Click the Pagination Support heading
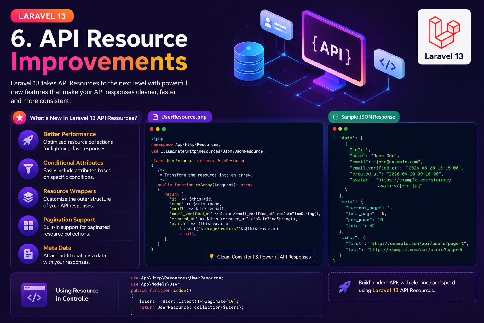Image resolution: width=484 pixels, height=323 pixels. point(69,220)
